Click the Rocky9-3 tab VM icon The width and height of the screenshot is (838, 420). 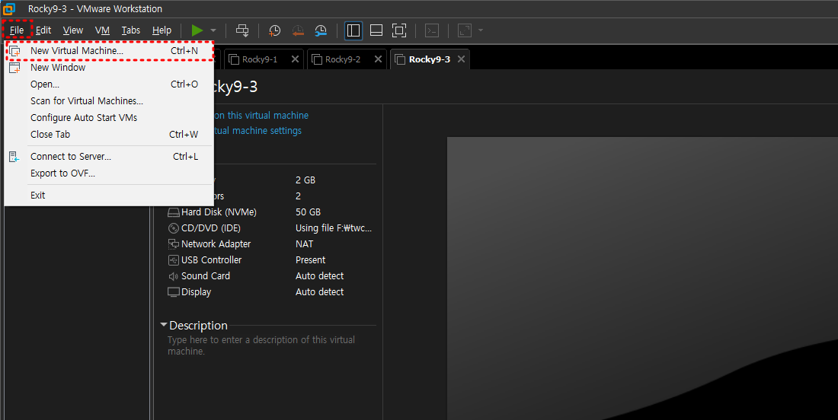tap(400, 59)
